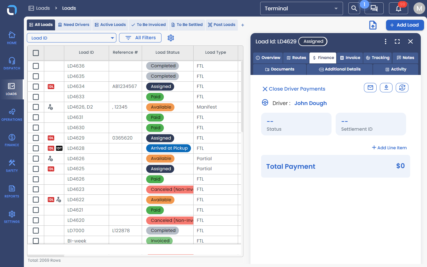The height and width of the screenshot is (267, 427).
Task: Click the table's vertical scrollbar
Action: pyautogui.click(x=242, y=96)
